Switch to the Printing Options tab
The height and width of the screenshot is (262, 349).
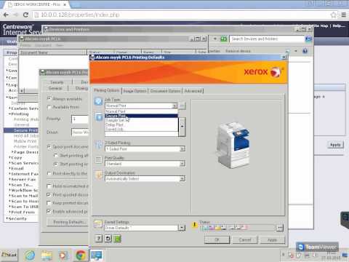[107, 90]
